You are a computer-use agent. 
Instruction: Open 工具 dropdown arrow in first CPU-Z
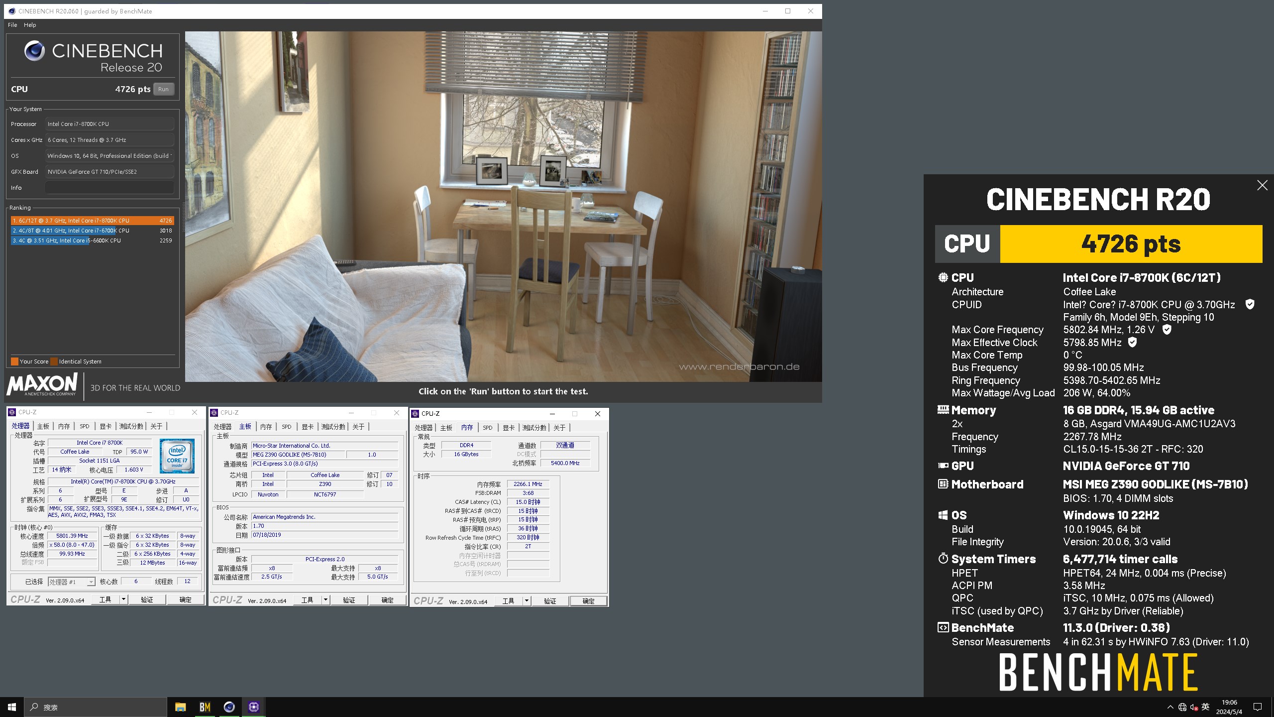tap(123, 599)
